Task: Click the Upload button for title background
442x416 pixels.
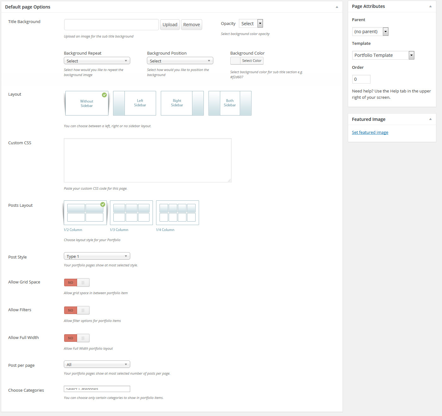Action: click(x=170, y=25)
